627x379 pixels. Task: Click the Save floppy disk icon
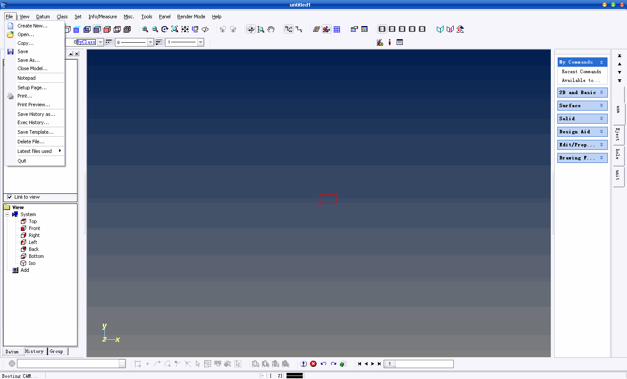[10, 51]
